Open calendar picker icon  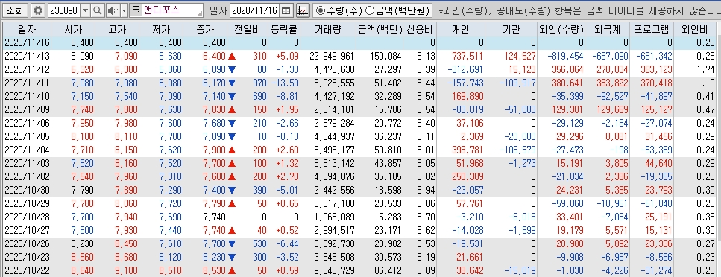286,10
